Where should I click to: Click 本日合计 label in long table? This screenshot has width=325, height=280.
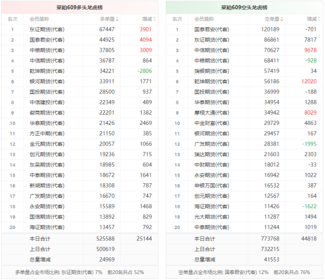pyautogui.click(x=40, y=239)
